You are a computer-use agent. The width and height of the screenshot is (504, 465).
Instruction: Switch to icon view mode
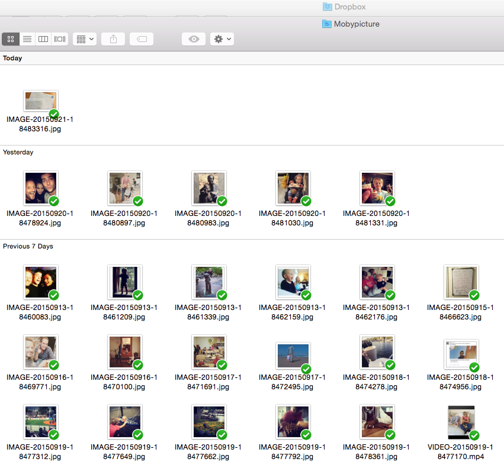click(x=11, y=39)
